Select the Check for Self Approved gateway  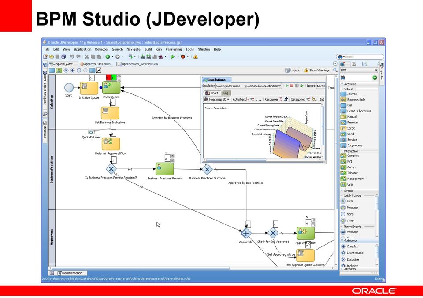pos(273,233)
